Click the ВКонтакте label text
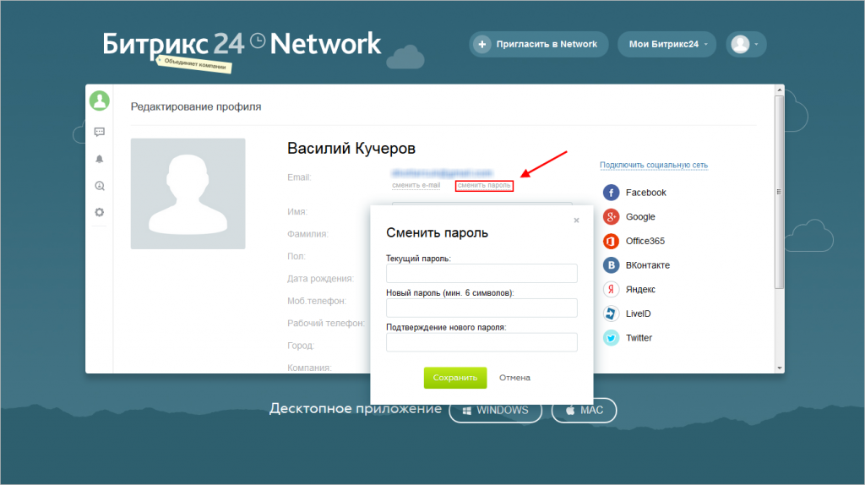The height and width of the screenshot is (485, 865). tap(648, 265)
